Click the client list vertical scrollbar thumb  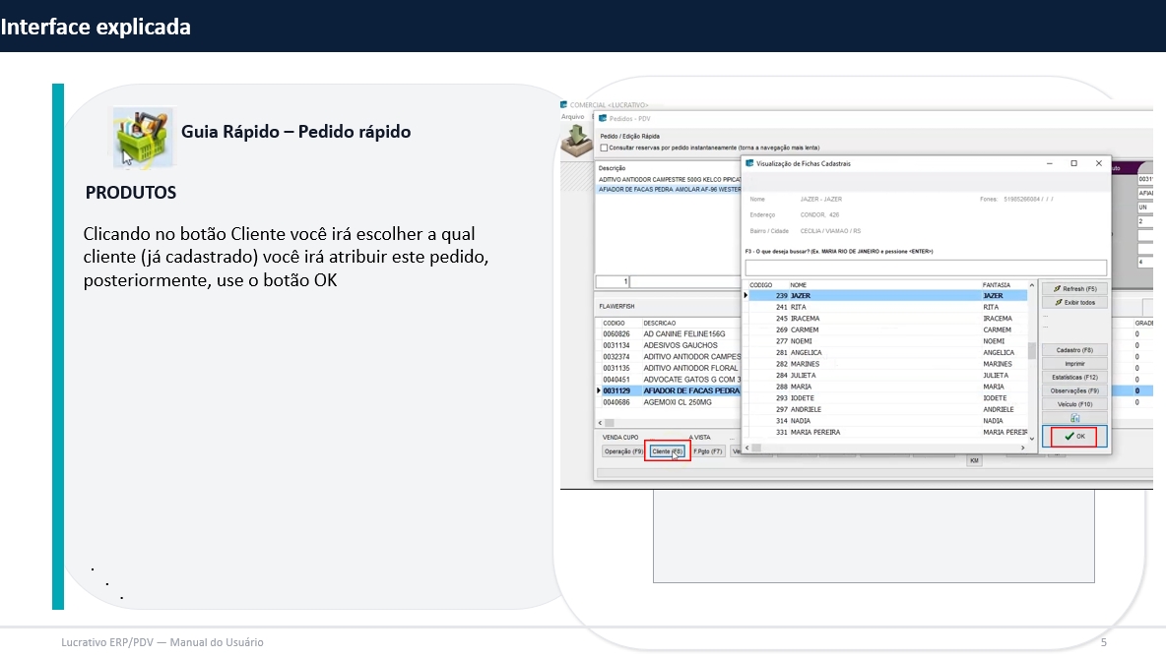pyautogui.click(x=1032, y=350)
